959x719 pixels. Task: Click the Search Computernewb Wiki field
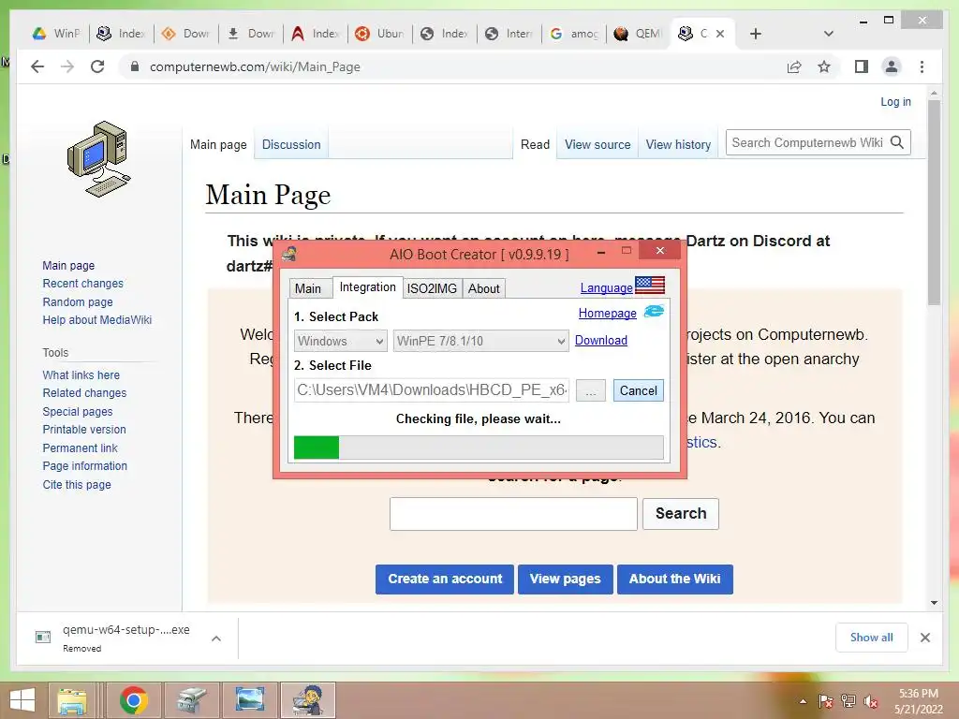pyautogui.click(x=807, y=142)
